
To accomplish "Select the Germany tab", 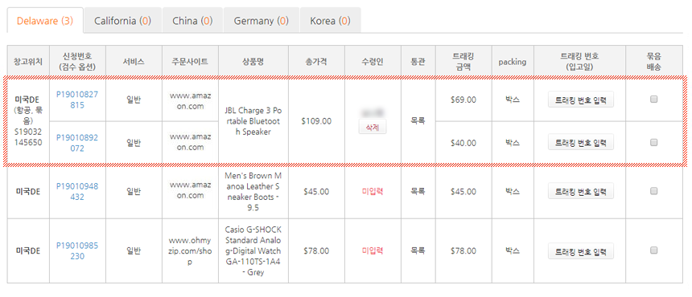I will coord(262,20).
